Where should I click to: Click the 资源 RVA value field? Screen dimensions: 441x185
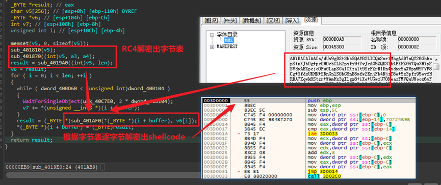(342, 39)
